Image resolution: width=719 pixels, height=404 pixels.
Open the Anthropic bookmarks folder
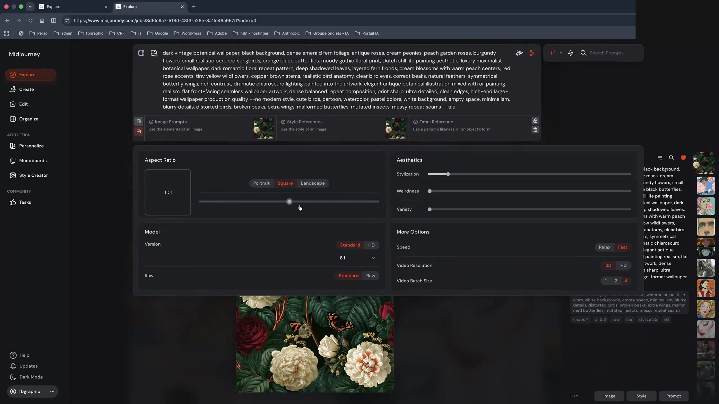tap(287, 33)
